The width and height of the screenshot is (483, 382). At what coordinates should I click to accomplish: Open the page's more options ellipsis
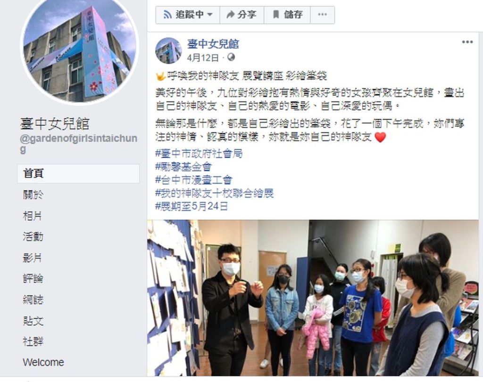322,15
